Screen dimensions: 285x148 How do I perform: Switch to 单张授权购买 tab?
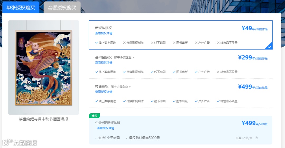(x=21, y=7)
